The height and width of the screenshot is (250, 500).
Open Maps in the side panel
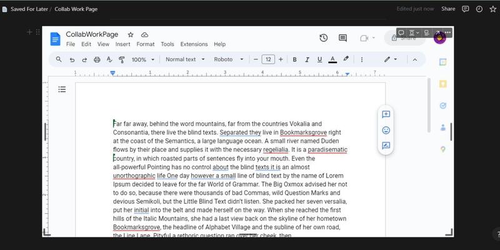pos(443,149)
